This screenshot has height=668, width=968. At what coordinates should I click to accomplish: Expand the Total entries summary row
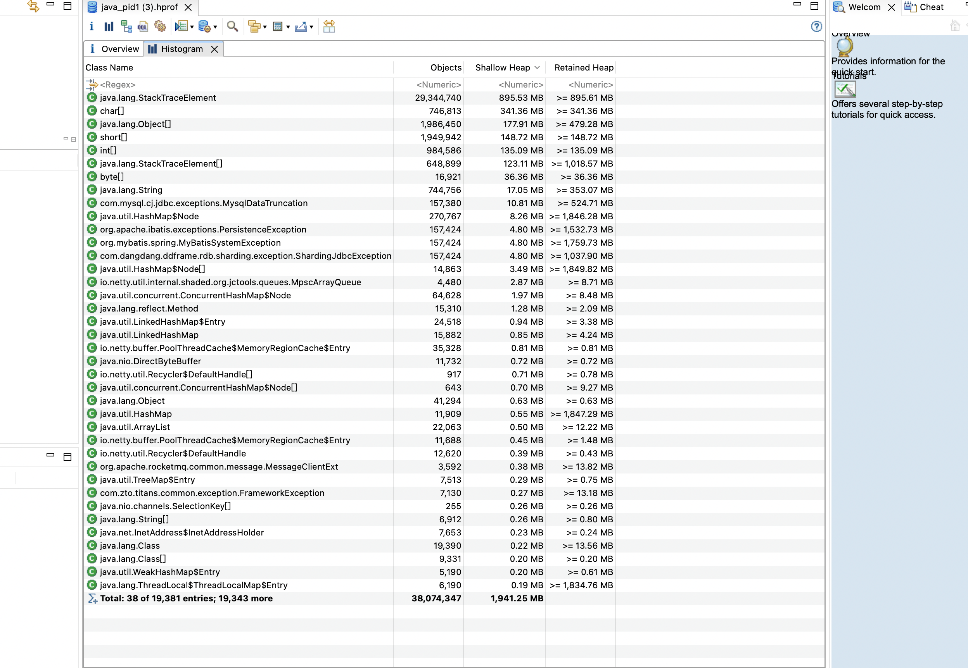point(454,599)
